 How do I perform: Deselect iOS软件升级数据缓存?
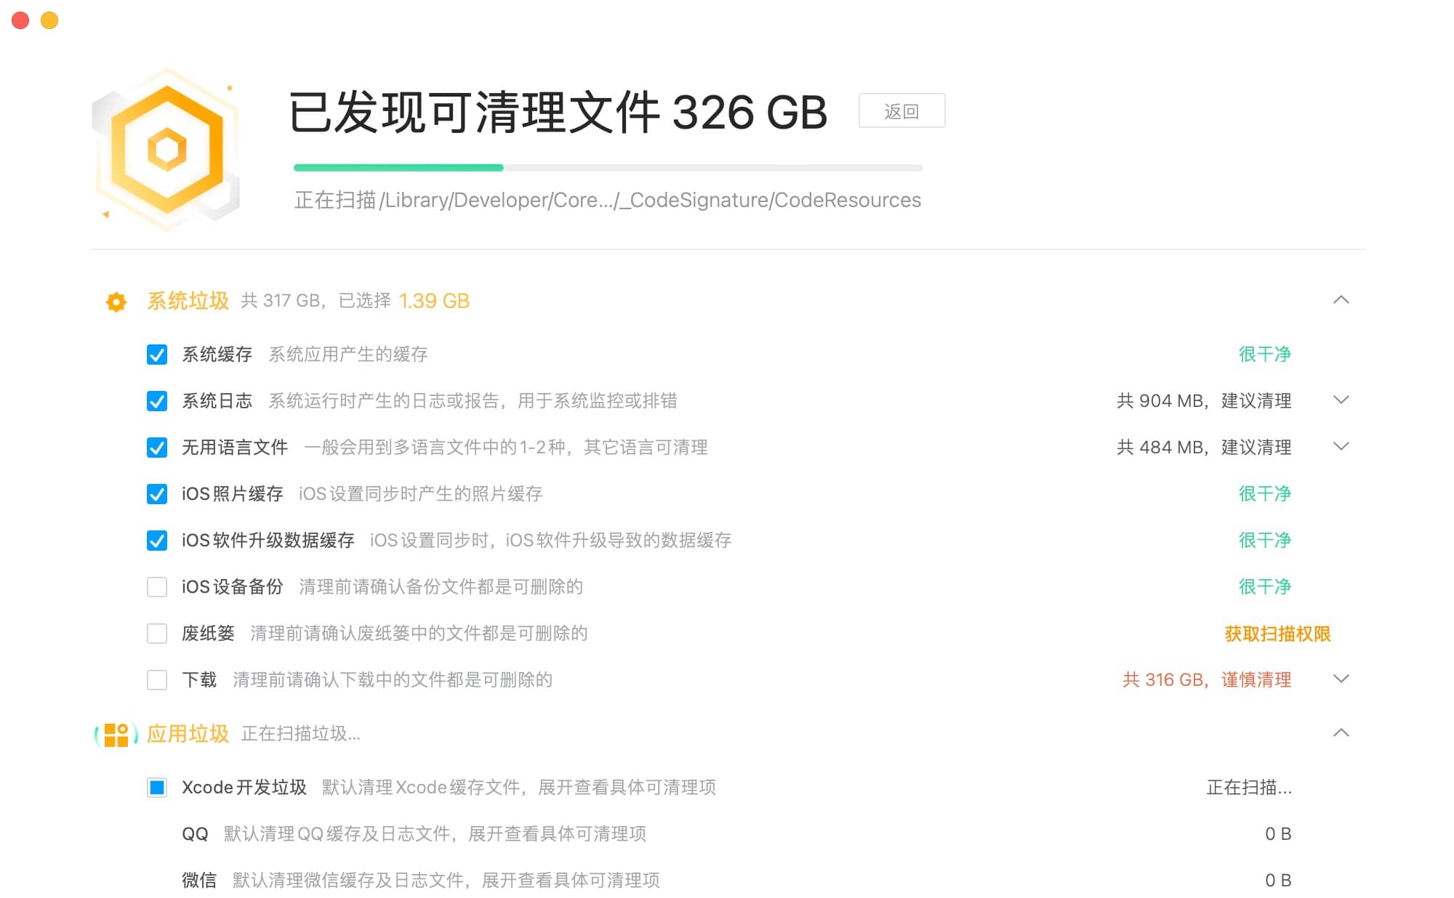click(x=157, y=540)
